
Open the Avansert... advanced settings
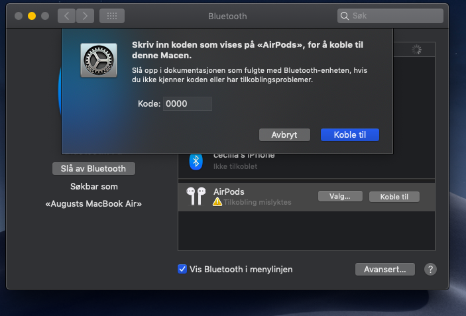385,270
